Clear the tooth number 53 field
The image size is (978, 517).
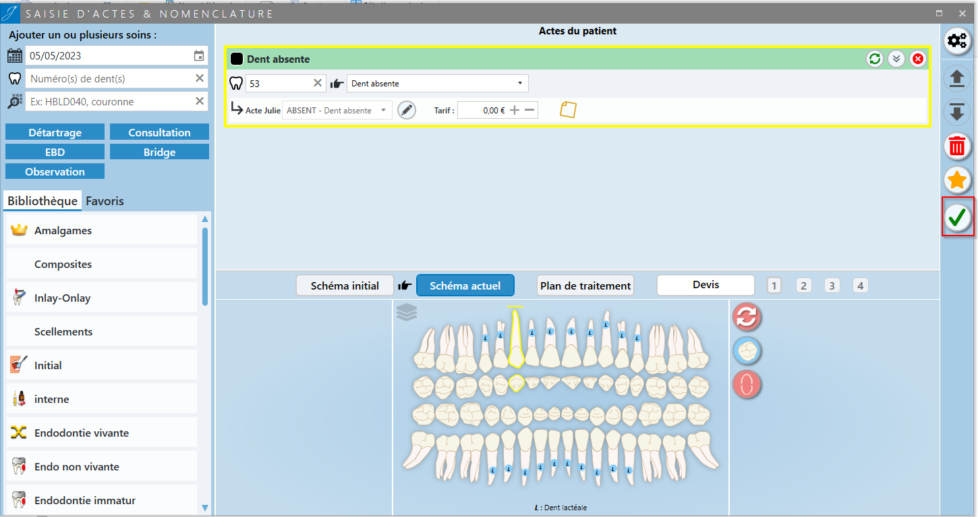point(318,83)
